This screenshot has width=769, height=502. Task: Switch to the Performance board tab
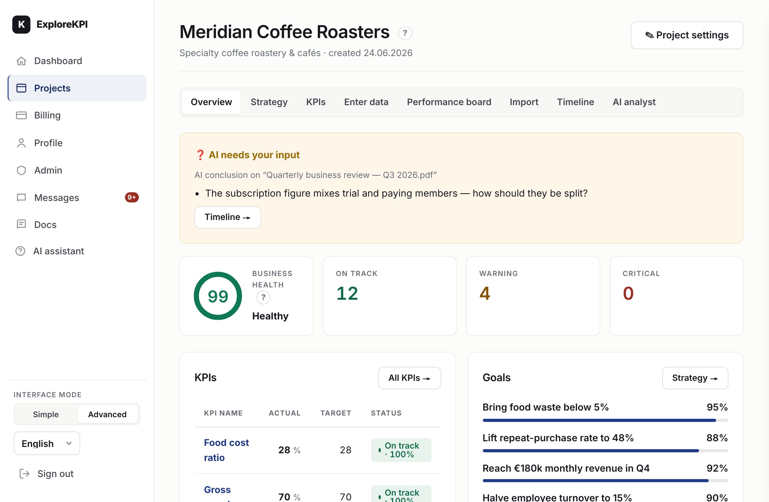pyautogui.click(x=449, y=102)
